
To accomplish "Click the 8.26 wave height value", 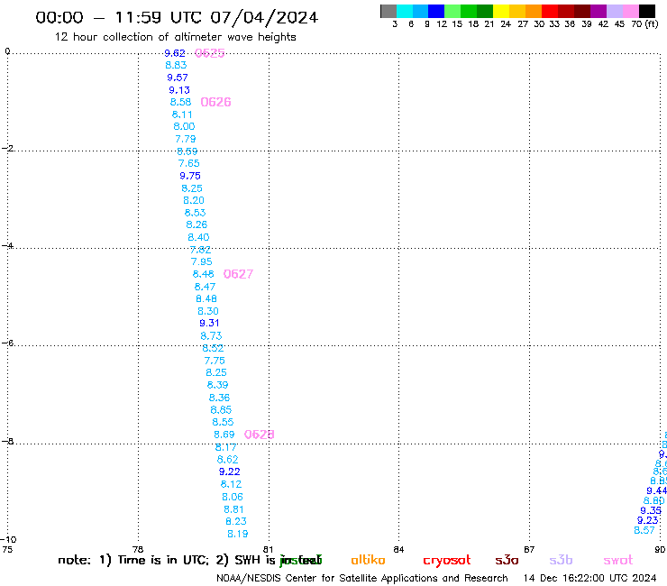I will tap(196, 224).
